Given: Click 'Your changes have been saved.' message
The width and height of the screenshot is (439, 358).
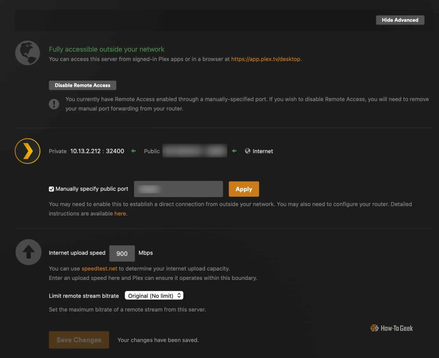Looking at the screenshot, I should tap(158, 340).
